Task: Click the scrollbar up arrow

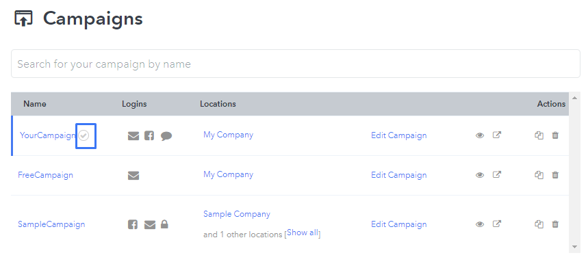Action: pyautogui.click(x=574, y=98)
